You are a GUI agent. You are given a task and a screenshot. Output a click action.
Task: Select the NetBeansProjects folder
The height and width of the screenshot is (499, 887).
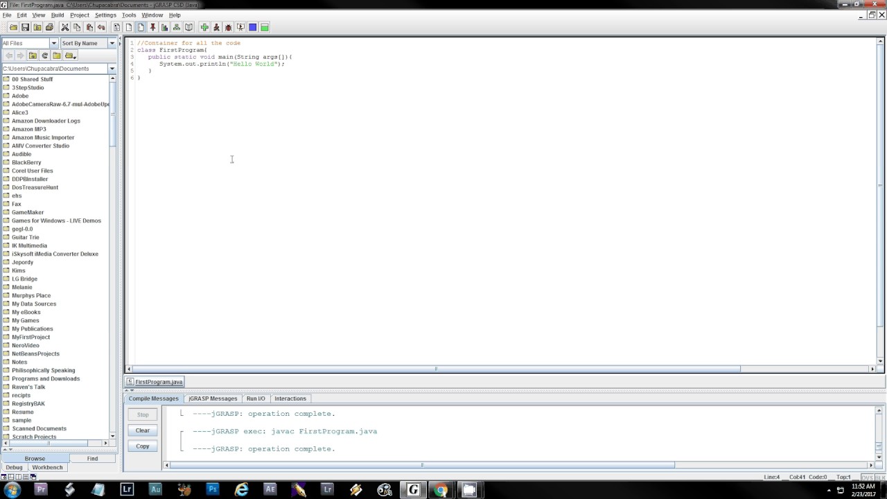pos(35,353)
